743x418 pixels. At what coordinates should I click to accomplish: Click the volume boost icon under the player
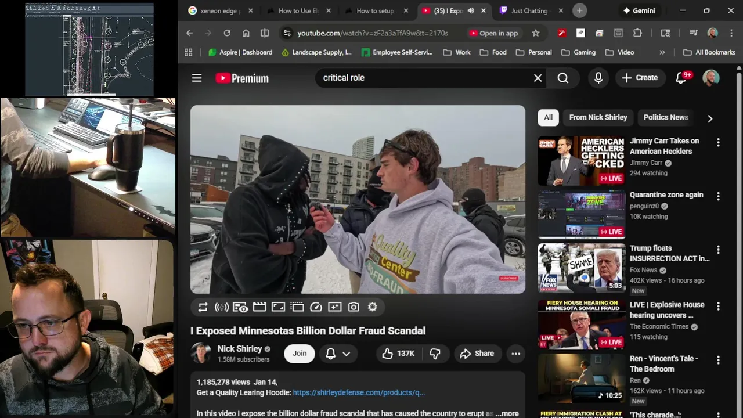(222, 307)
